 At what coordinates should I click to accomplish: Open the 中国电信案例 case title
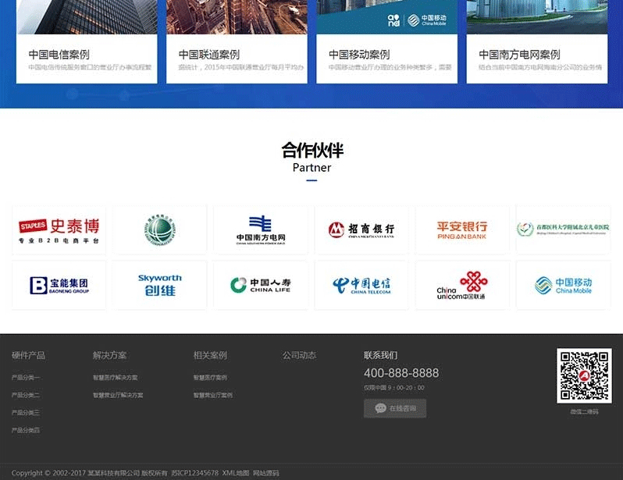(59, 55)
